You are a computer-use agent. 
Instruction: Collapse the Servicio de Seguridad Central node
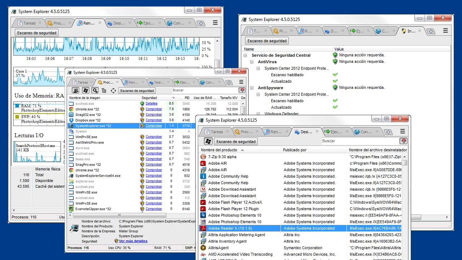[x=245, y=55]
